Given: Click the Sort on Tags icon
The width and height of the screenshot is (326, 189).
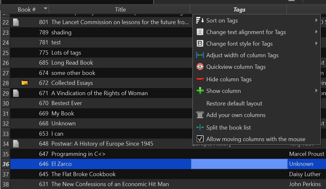Looking at the screenshot, I should coord(200,21).
